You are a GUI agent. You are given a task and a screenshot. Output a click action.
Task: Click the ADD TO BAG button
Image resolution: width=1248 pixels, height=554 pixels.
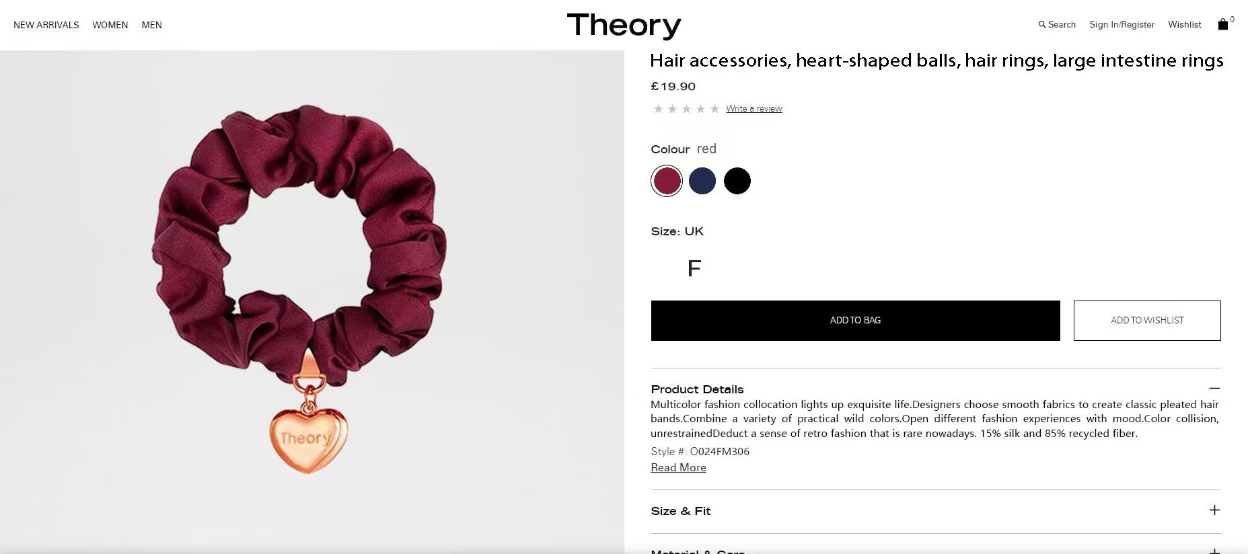pos(855,321)
